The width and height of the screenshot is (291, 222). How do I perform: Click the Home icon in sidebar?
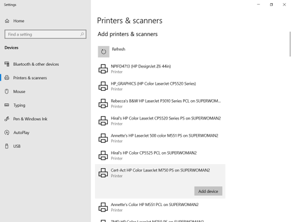coord(7,21)
